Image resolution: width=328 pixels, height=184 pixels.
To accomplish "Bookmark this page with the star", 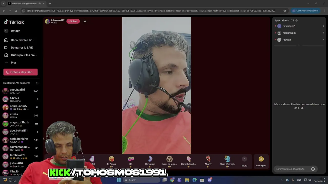I will tap(285, 11).
